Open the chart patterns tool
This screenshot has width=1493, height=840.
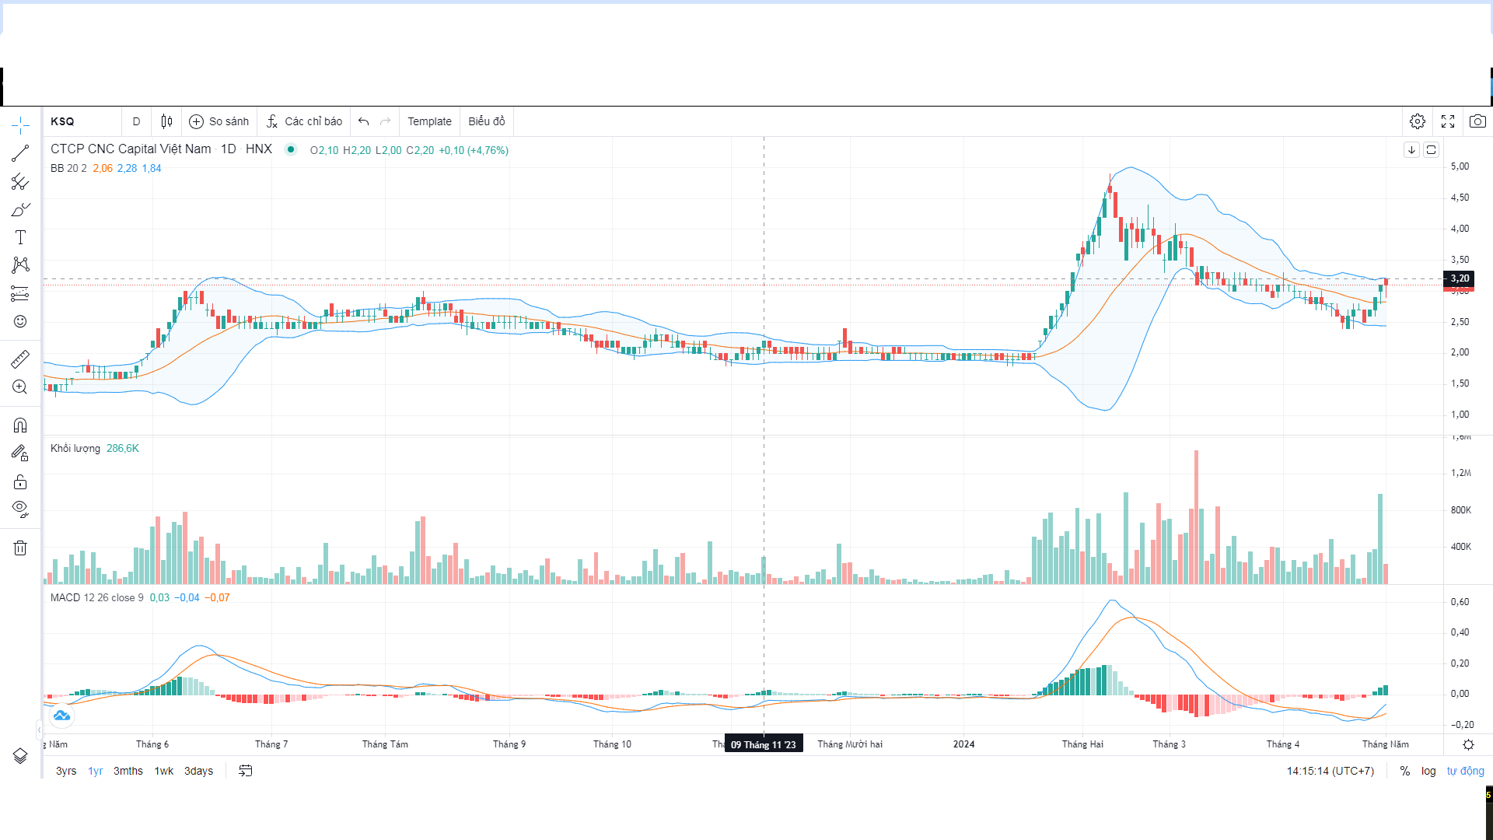tap(20, 265)
